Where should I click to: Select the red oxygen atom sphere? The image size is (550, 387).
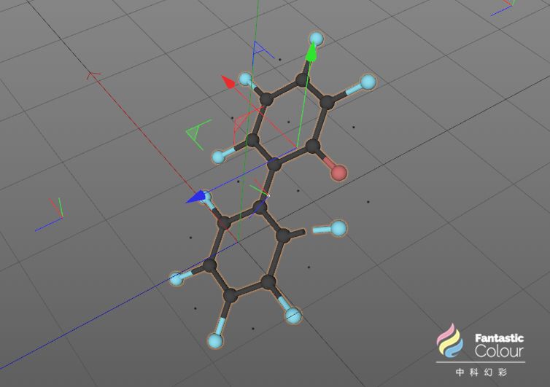click(339, 173)
